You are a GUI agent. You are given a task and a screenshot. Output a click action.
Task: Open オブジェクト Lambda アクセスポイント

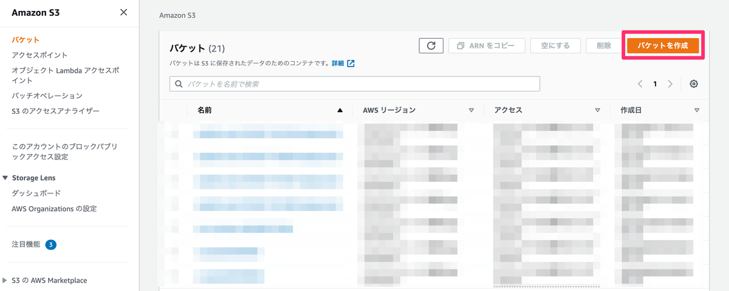(x=66, y=75)
